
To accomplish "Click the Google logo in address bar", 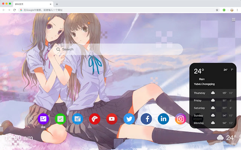I will click(21, 10).
